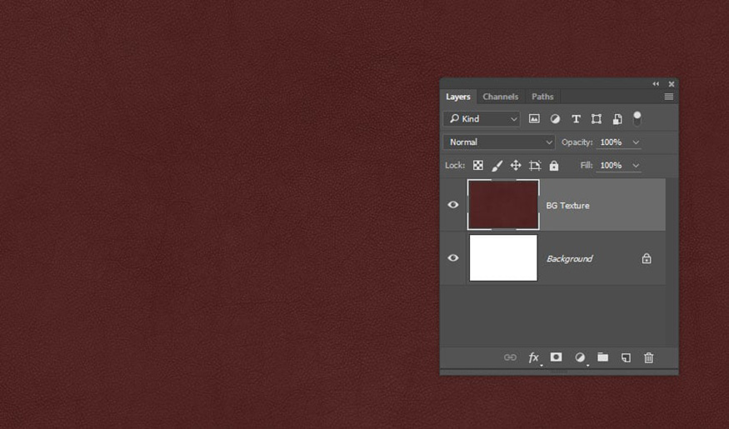Switch to the Channels tab
This screenshot has width=729, height=429.
coord(500,97)
